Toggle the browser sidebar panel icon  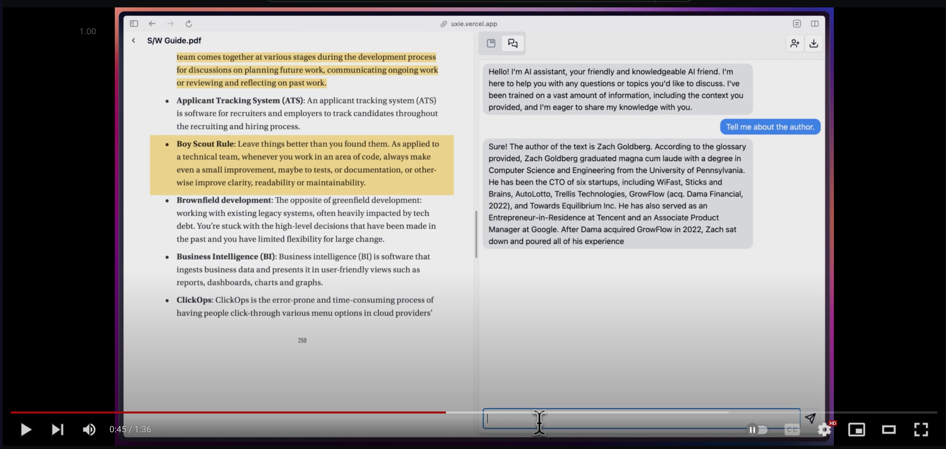pos(134,24)
